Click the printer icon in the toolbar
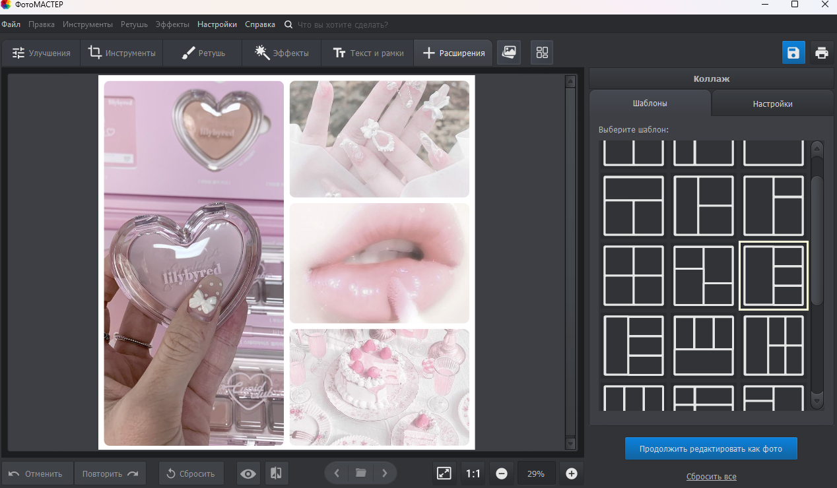Image resolution: width=837 pixels, height=488 pixels. coord(822,53)
